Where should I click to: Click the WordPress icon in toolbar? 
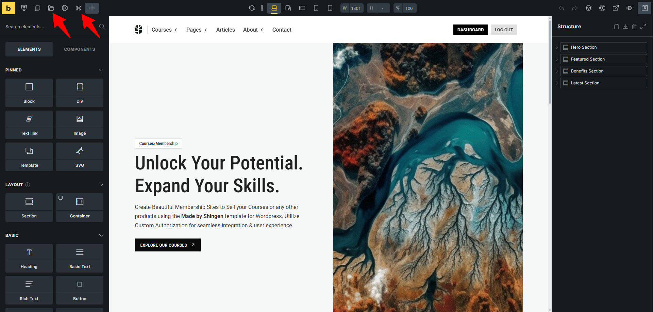602,8
